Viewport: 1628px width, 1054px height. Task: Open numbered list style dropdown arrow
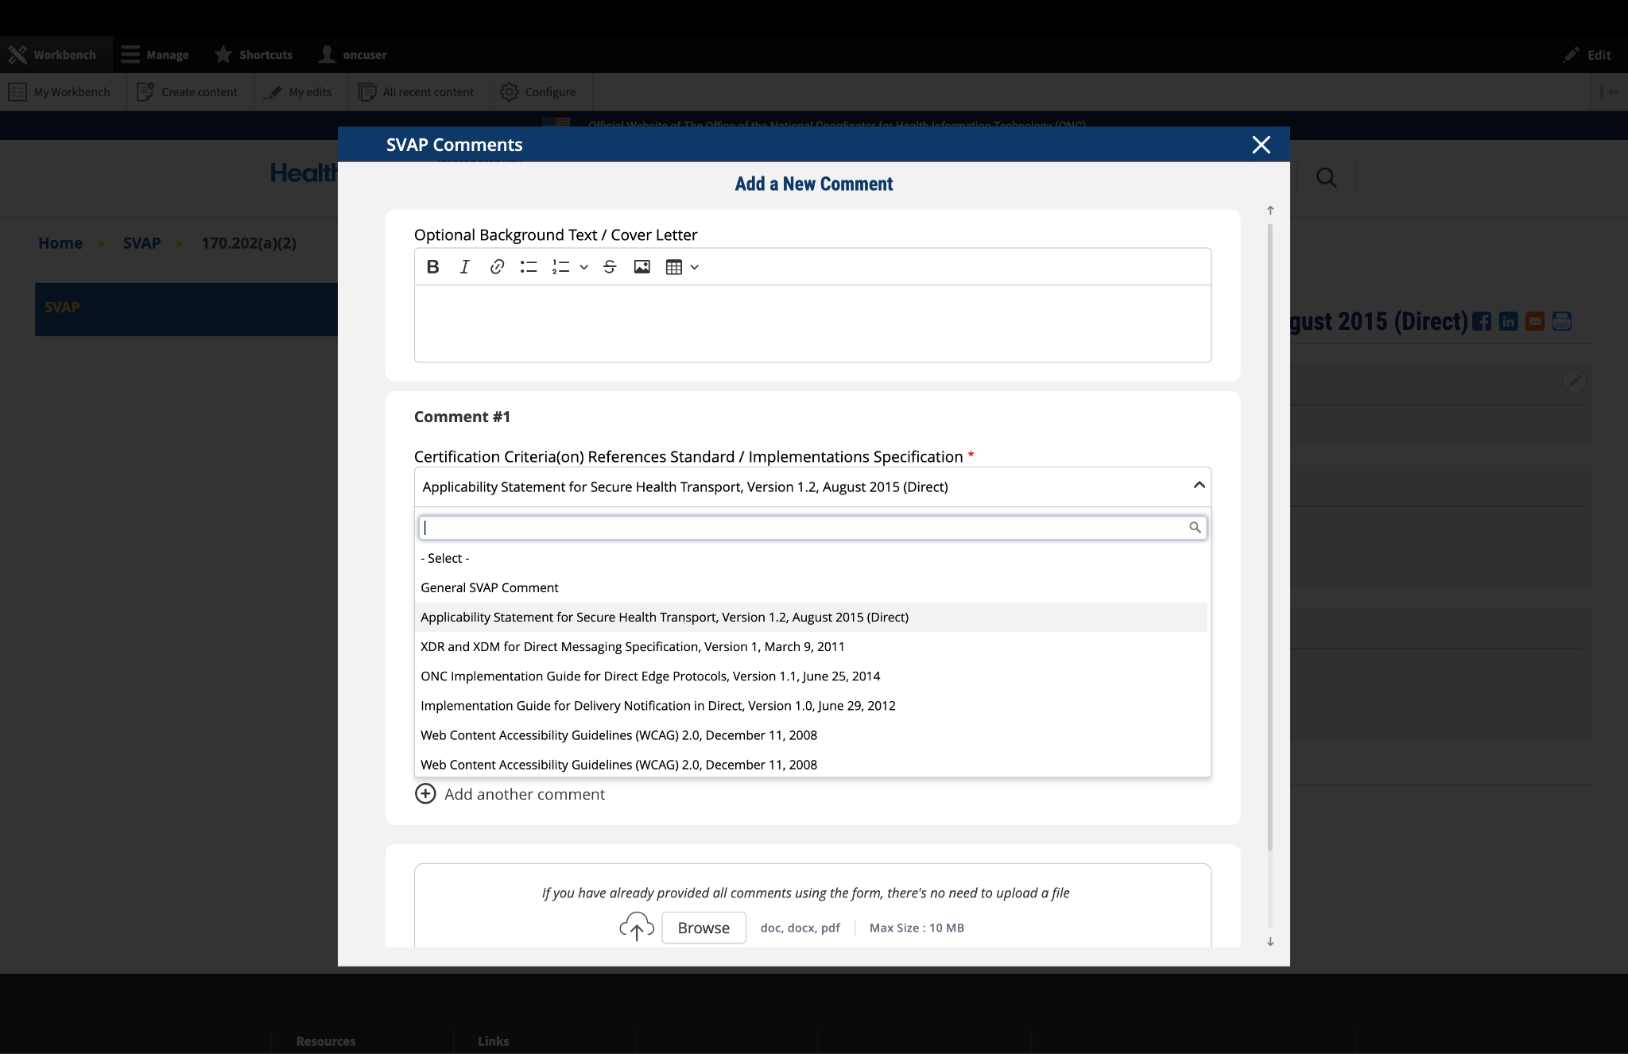click(584, 267)
